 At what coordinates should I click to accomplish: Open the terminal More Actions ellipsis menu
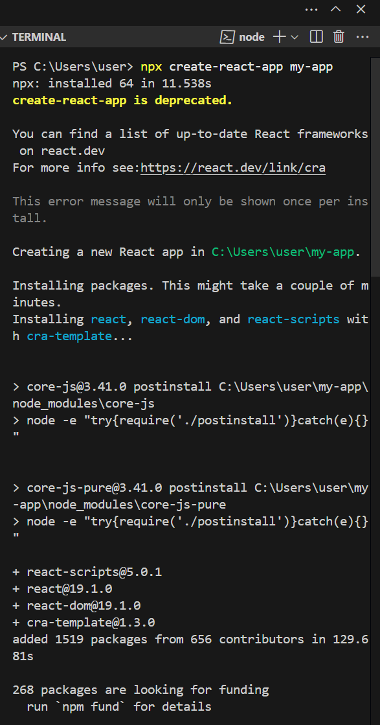tap(362, 37)
